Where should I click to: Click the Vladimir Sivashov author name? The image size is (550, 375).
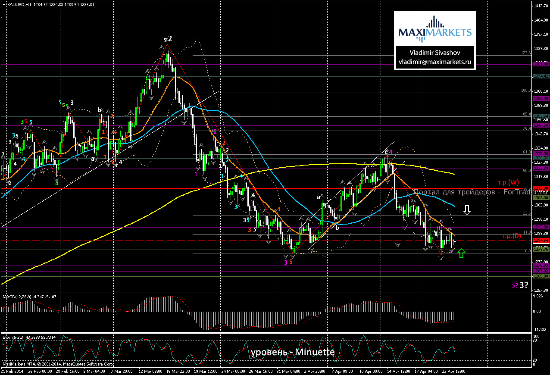pyautogui.click(x=435, y=53)
